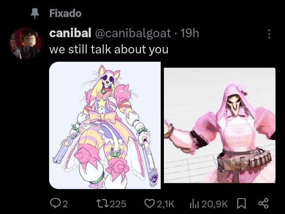Open the pastel skeleton cat drawing image
285x214 pixels.
[x=105, y=125]
